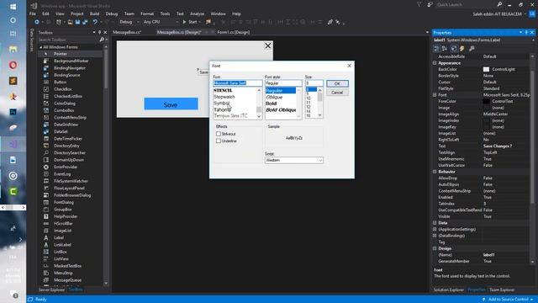Viewport: 538px width, 303px height.
Task: Pick BackgroundWorker from the Toolbox
Action: point(71,61)
